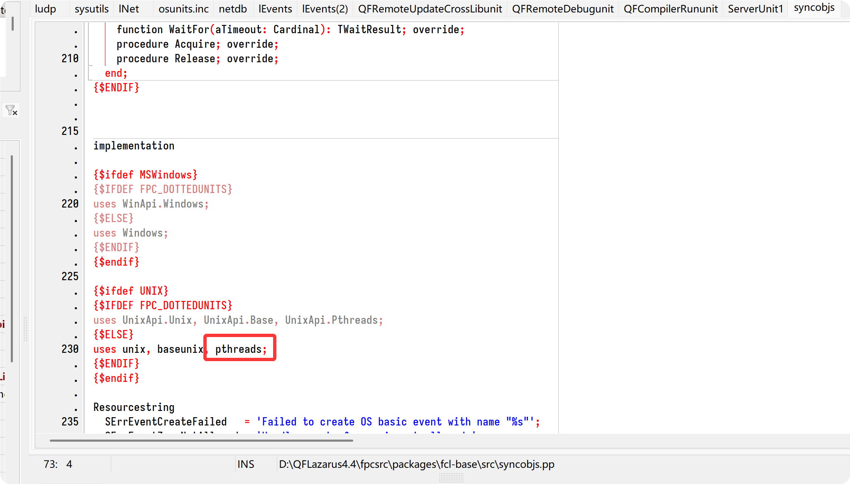Viewport: 850px width, 484px height.
Task: Select the INet tab
Action: pyautogui.click(x=129, y=9)
